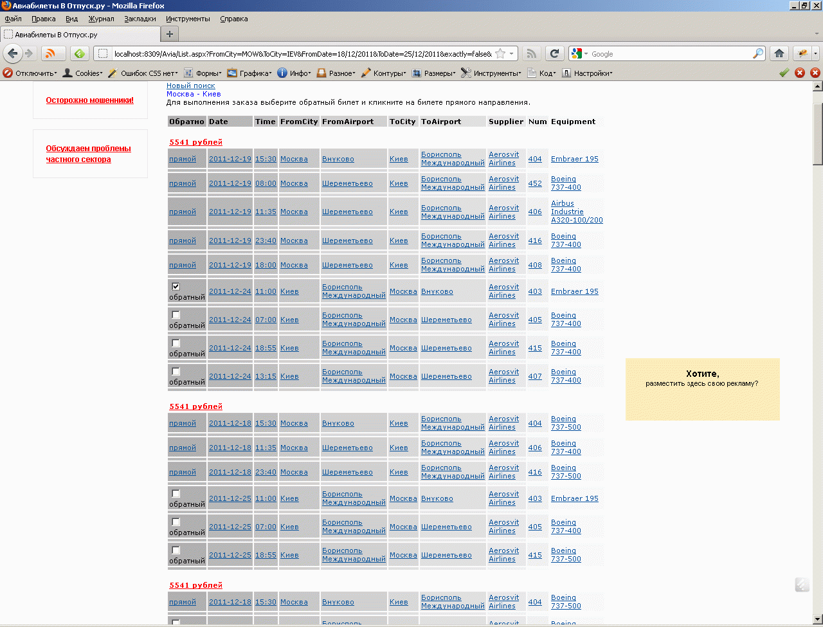
Task: Open the Правка menu
Action: tap(44, 19)
